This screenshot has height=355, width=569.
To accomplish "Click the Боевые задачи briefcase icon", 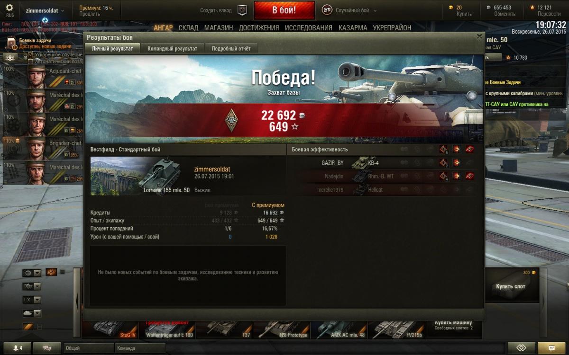I will 11,44.
